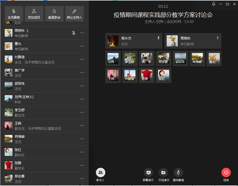Open more options for 曹允
The width and height of the screenshot is (238, 186).
[82, 46]
